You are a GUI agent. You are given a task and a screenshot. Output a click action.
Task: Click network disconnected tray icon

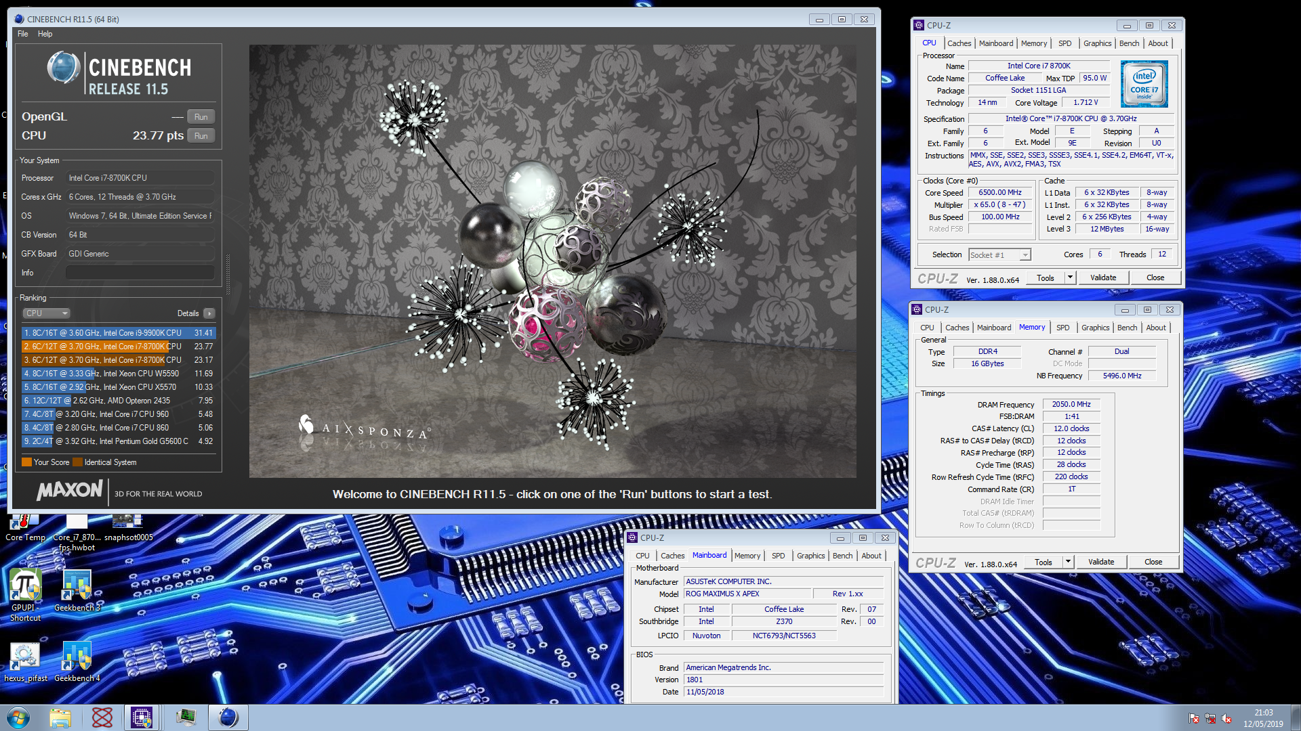(x=1210, y=719)
